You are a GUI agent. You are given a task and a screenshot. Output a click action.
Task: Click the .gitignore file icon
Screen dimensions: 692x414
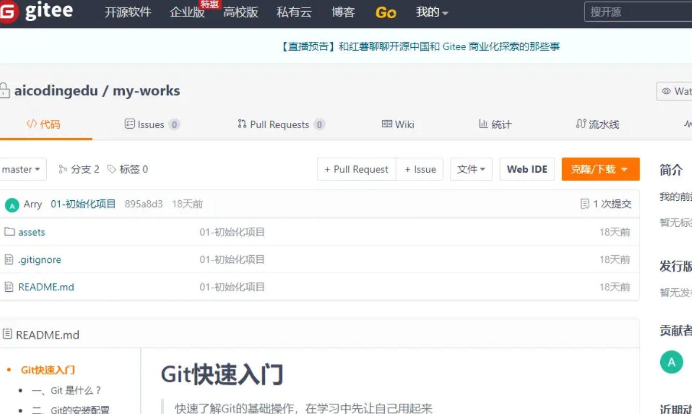[9, 259]
